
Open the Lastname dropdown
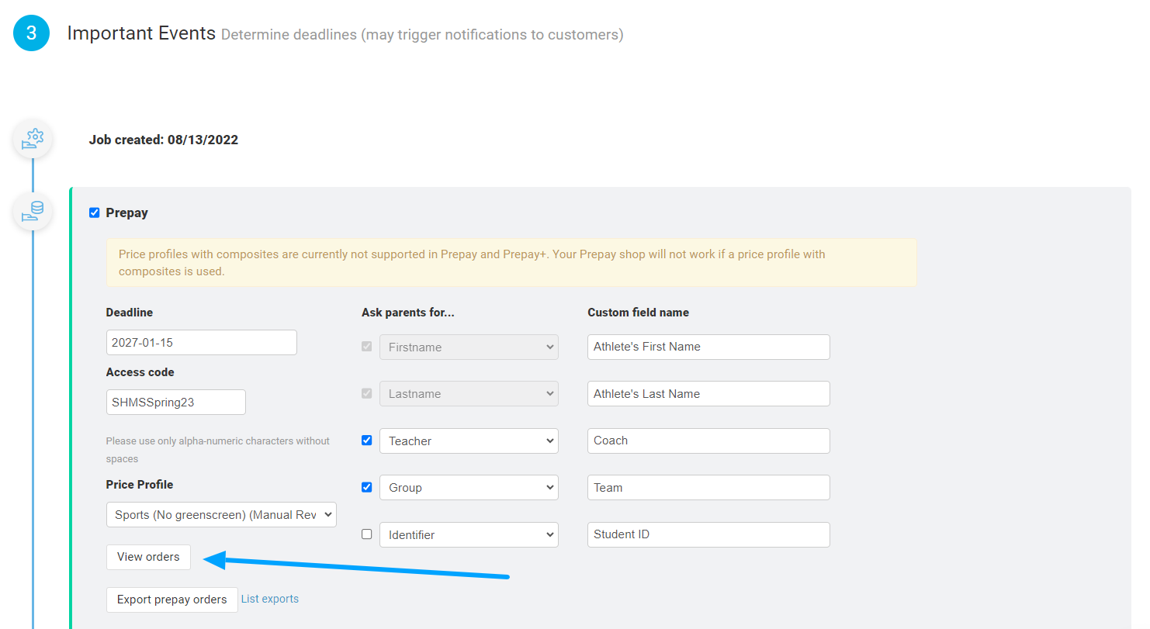coord(469,393)
